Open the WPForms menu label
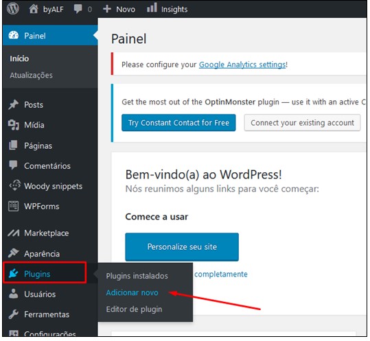 (41, 207)
